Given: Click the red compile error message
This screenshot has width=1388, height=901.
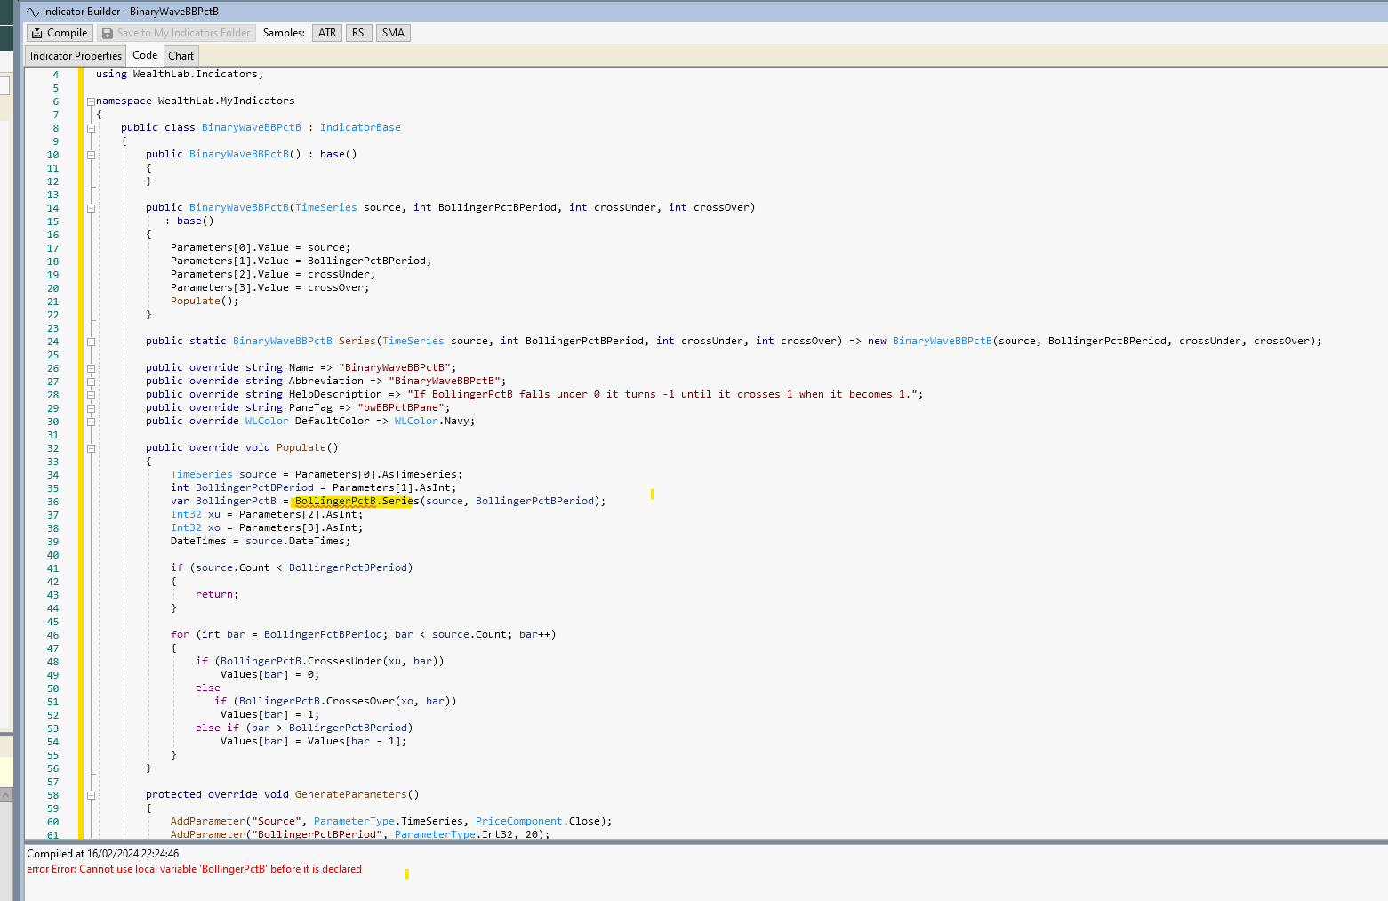Looking at the screenshot, I should [x=194, y=869].
